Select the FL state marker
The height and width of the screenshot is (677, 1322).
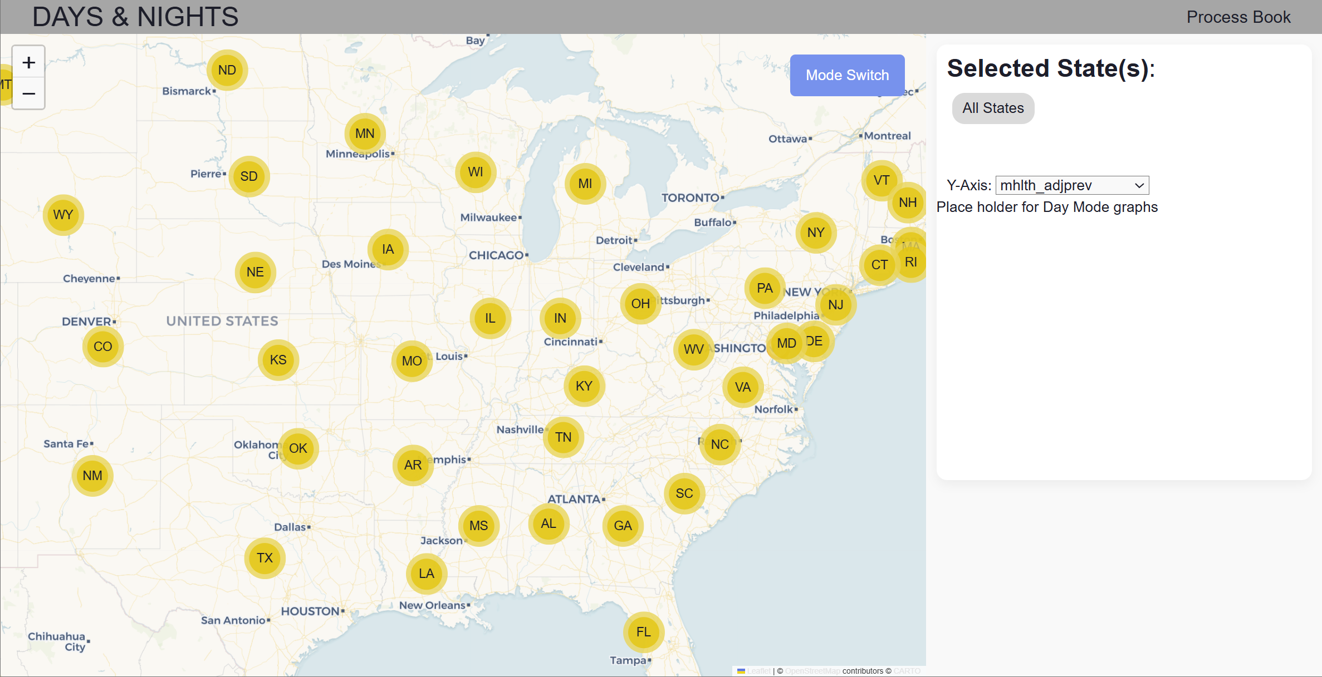click(x=643, y=632)
